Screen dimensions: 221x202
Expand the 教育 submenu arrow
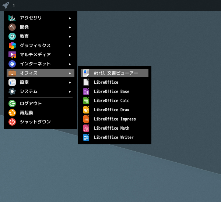(70, 37)
